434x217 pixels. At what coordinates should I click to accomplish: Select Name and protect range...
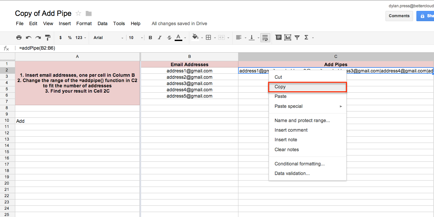click(307, 120)
